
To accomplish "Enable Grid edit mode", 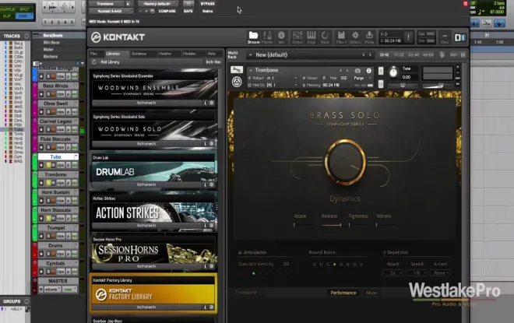I will tap(23, 16).
